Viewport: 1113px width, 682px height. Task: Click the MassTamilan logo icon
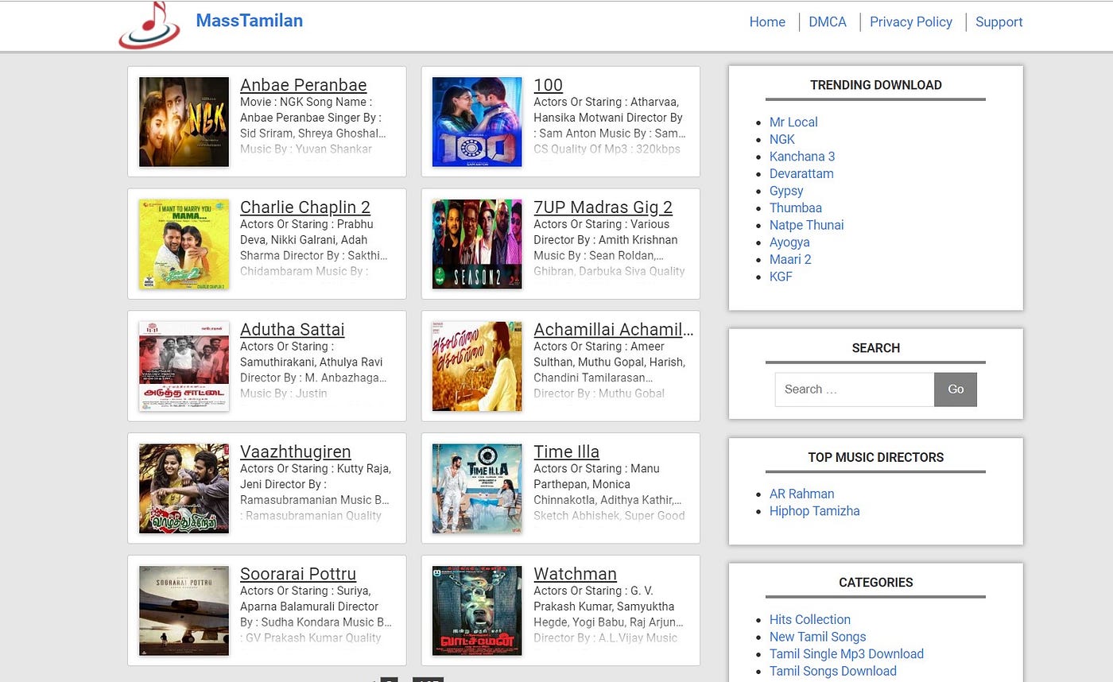[149, 25]
